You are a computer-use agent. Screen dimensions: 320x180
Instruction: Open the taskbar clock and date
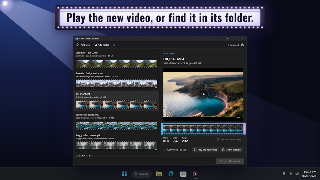tap(310, 174)
